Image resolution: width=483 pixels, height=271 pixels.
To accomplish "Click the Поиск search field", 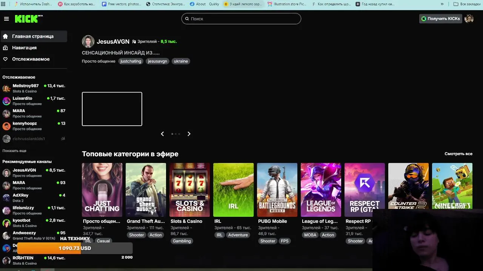I will click(241, 19).
